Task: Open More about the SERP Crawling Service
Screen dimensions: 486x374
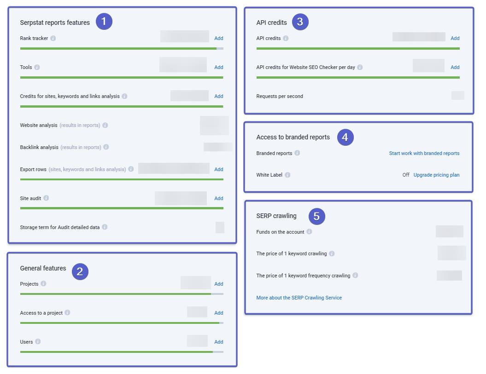Action: 299,298
